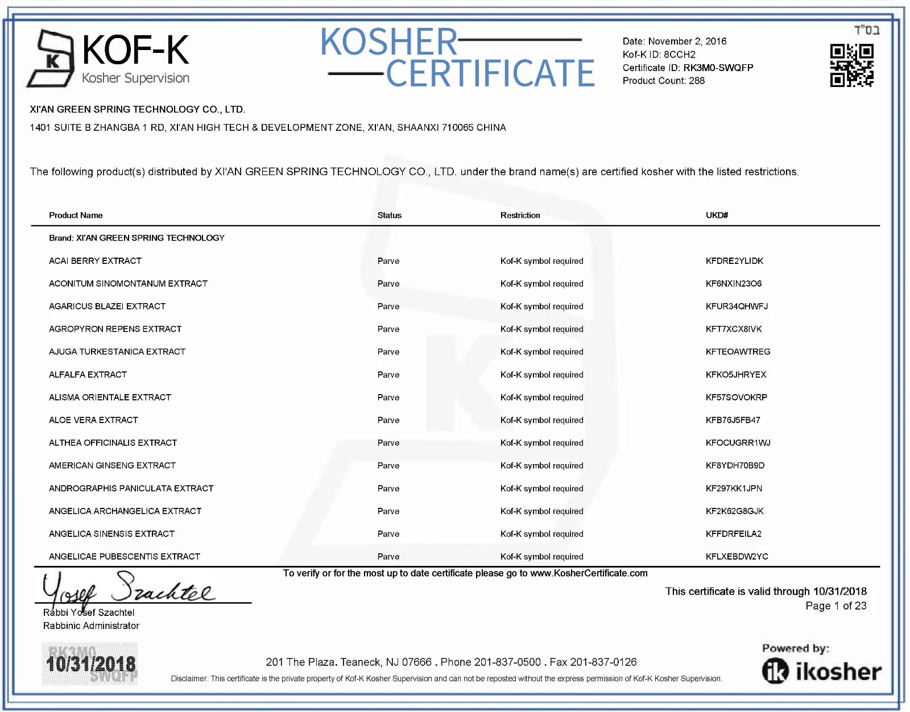Click the ikosher logo
This screenshot has width=910, height=712.
coord(821,671)
